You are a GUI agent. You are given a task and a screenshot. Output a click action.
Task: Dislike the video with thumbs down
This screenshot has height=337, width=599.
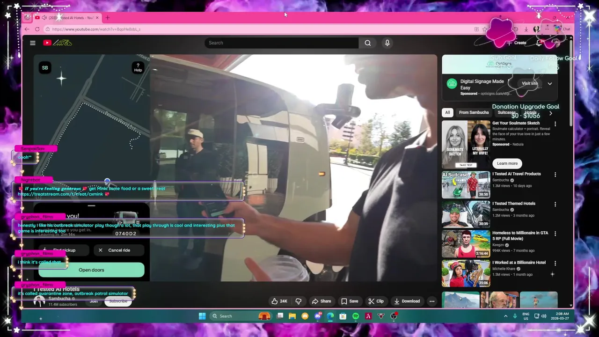pos(298,301)
